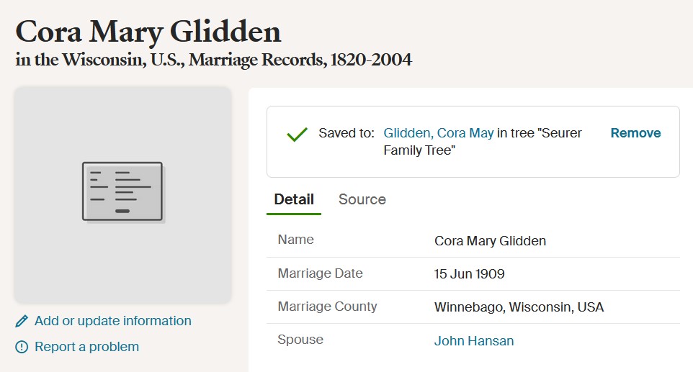Select the Detail tab
The width and height of the screenshot is (693, 372).
pos(294,199)
